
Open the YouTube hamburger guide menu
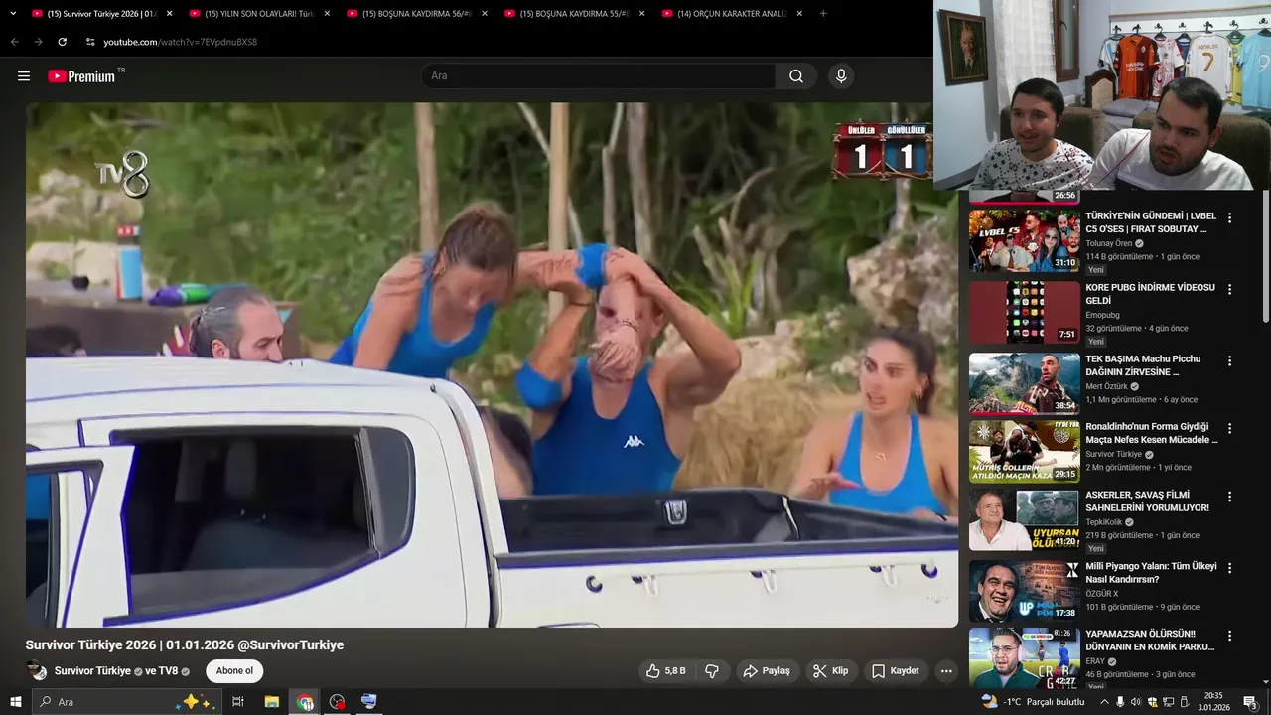click(24, 76)
